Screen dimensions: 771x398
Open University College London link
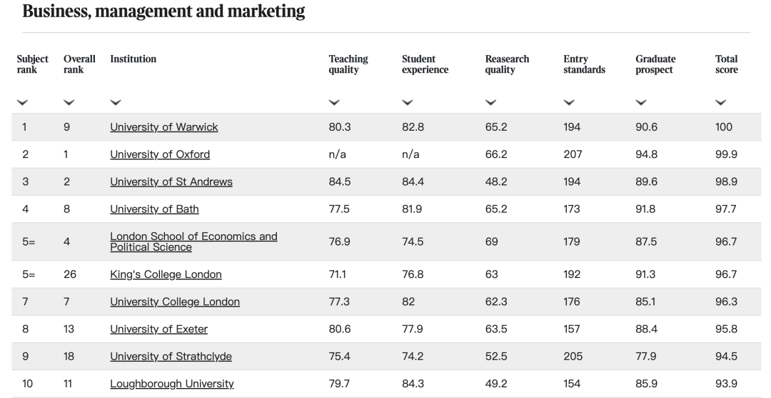coord(174,302)
